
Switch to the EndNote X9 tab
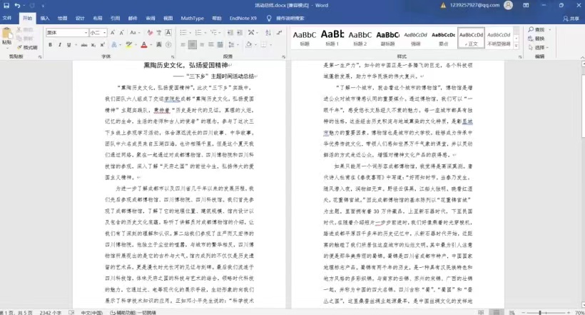pos(244,18)
